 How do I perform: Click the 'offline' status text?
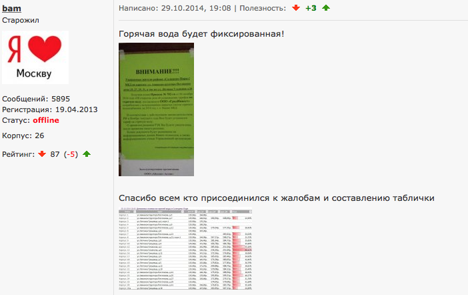point(46,120)
